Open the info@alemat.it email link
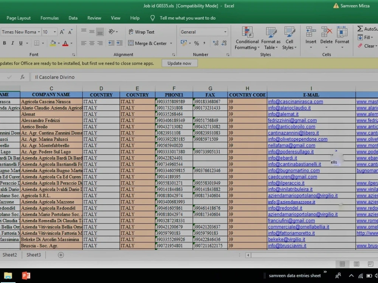 click(284, 114)
